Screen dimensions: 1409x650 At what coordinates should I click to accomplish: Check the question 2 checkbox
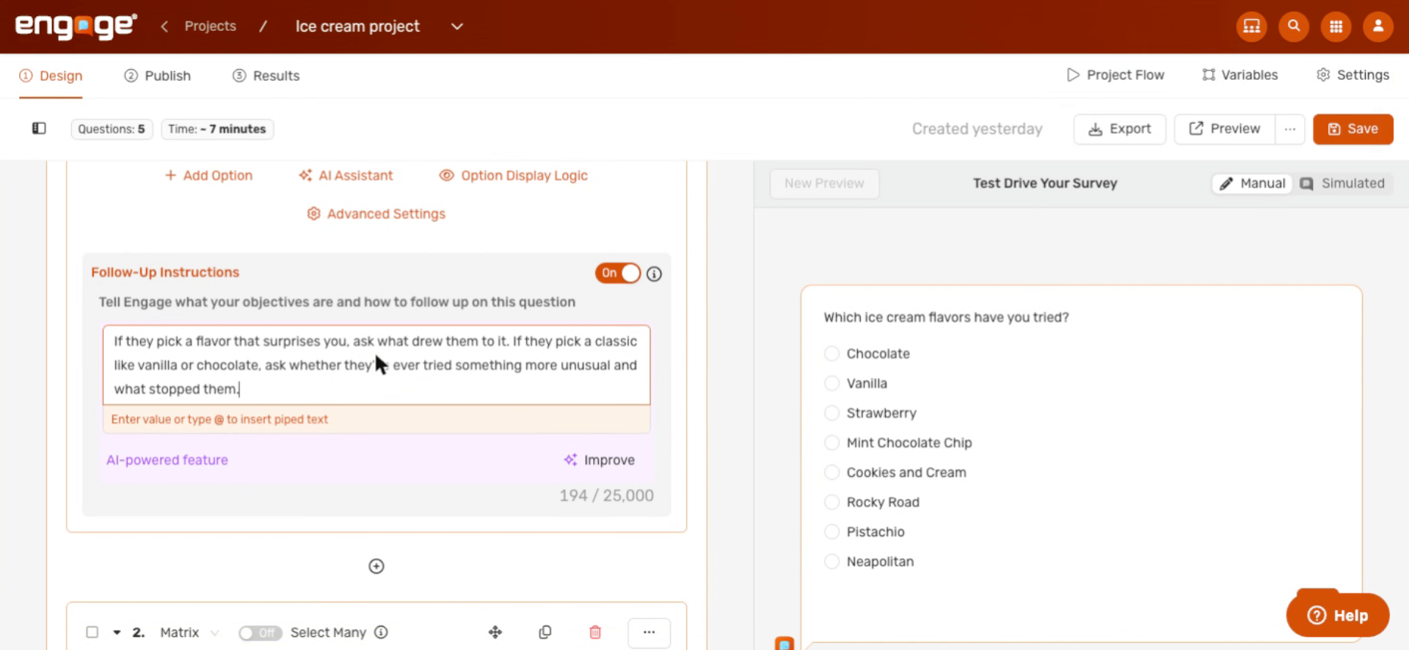92,632
